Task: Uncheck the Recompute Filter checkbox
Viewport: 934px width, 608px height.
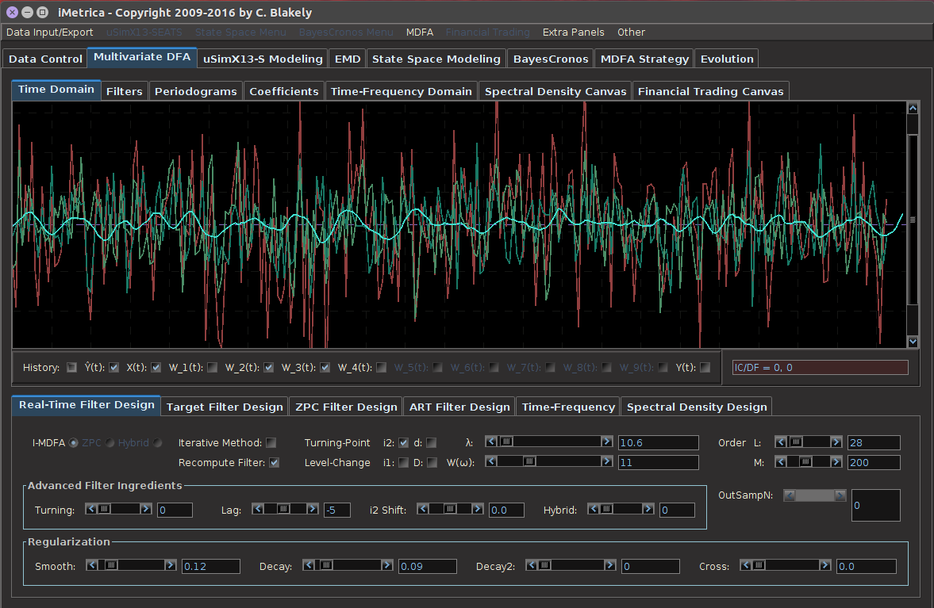Action: point(275,462)
